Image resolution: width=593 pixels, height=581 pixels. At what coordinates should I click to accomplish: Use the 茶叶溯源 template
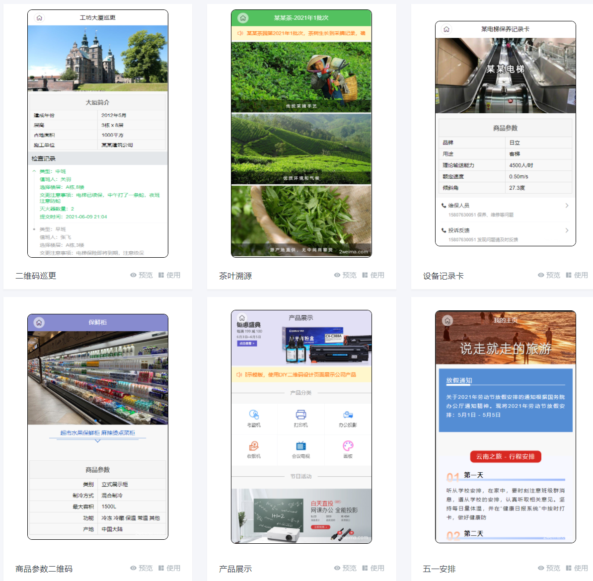(x=373, y=275)
